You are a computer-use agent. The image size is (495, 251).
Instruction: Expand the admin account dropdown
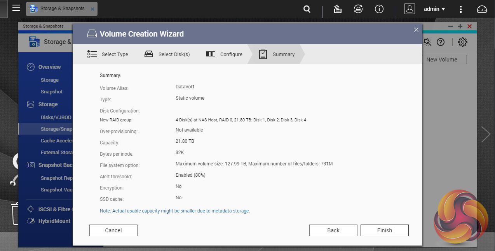[434, 9]
